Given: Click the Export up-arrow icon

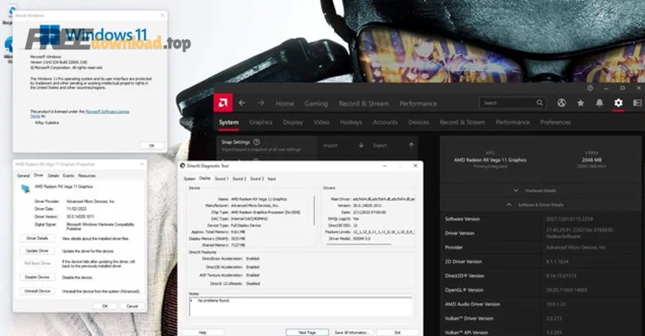Looking at the screenshot, I should pyautogui.click(x=411, y=145).
